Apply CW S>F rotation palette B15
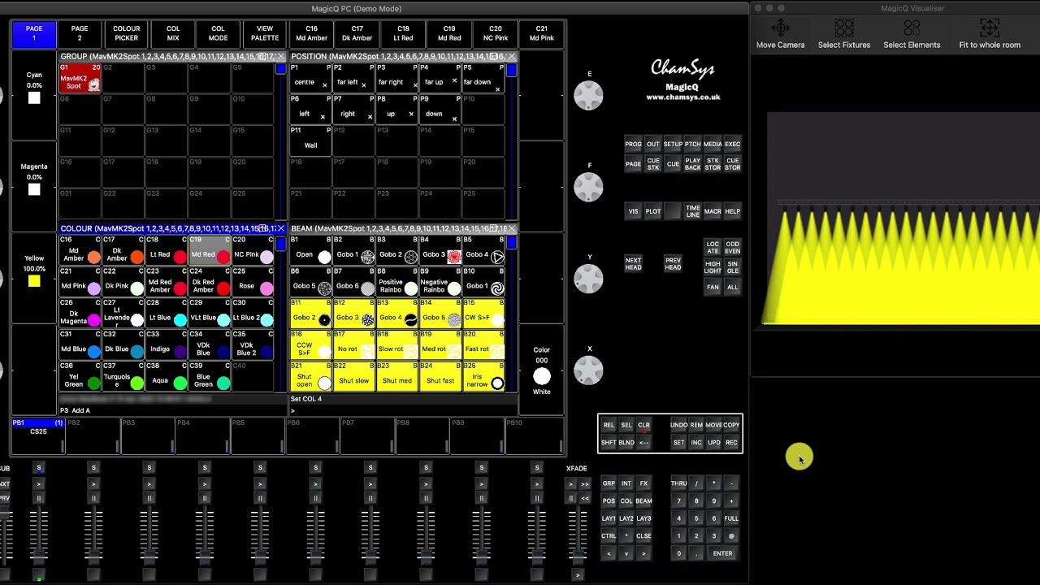Image resolution: width=1040 pixels, height=585 pixels. coord(483,314)
